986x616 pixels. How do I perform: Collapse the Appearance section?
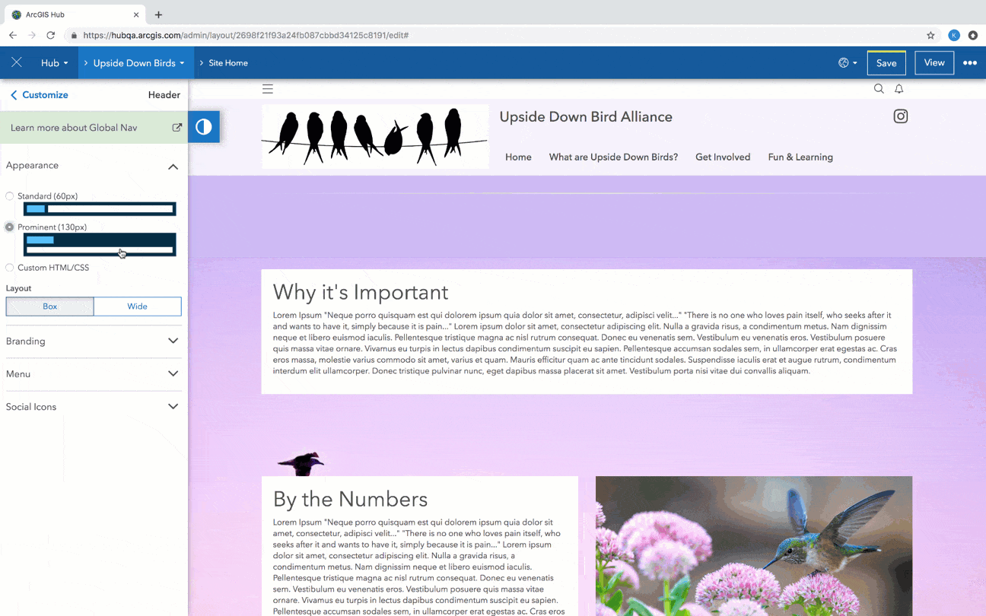173,166
